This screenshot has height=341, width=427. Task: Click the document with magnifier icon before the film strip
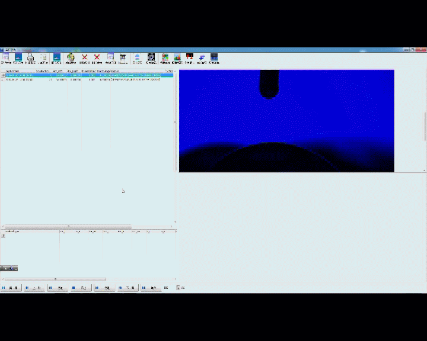pos(110,57)
